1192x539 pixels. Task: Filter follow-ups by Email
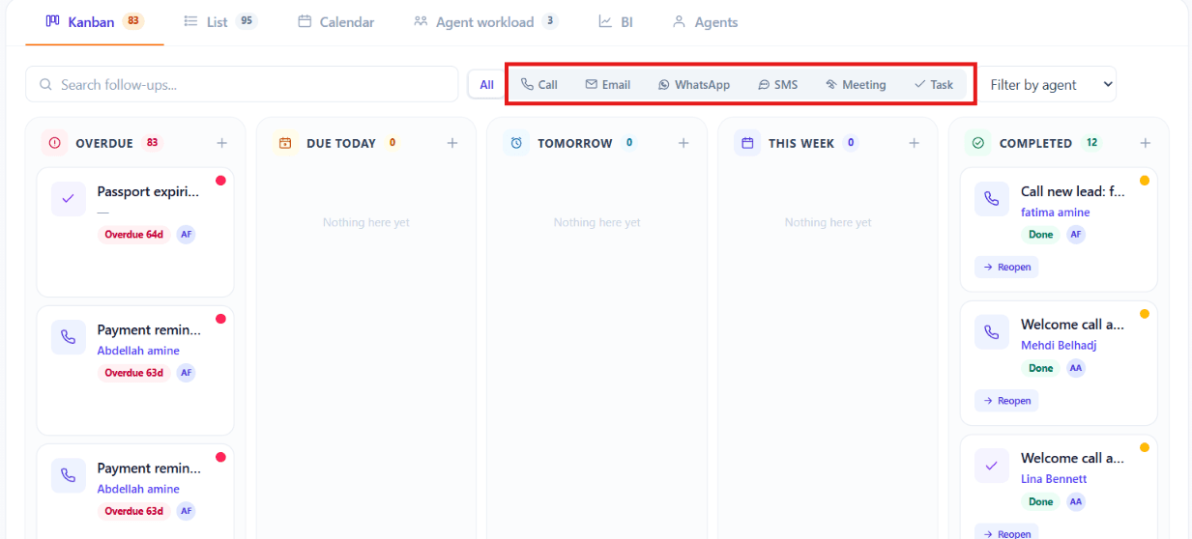tap(608, 84)
